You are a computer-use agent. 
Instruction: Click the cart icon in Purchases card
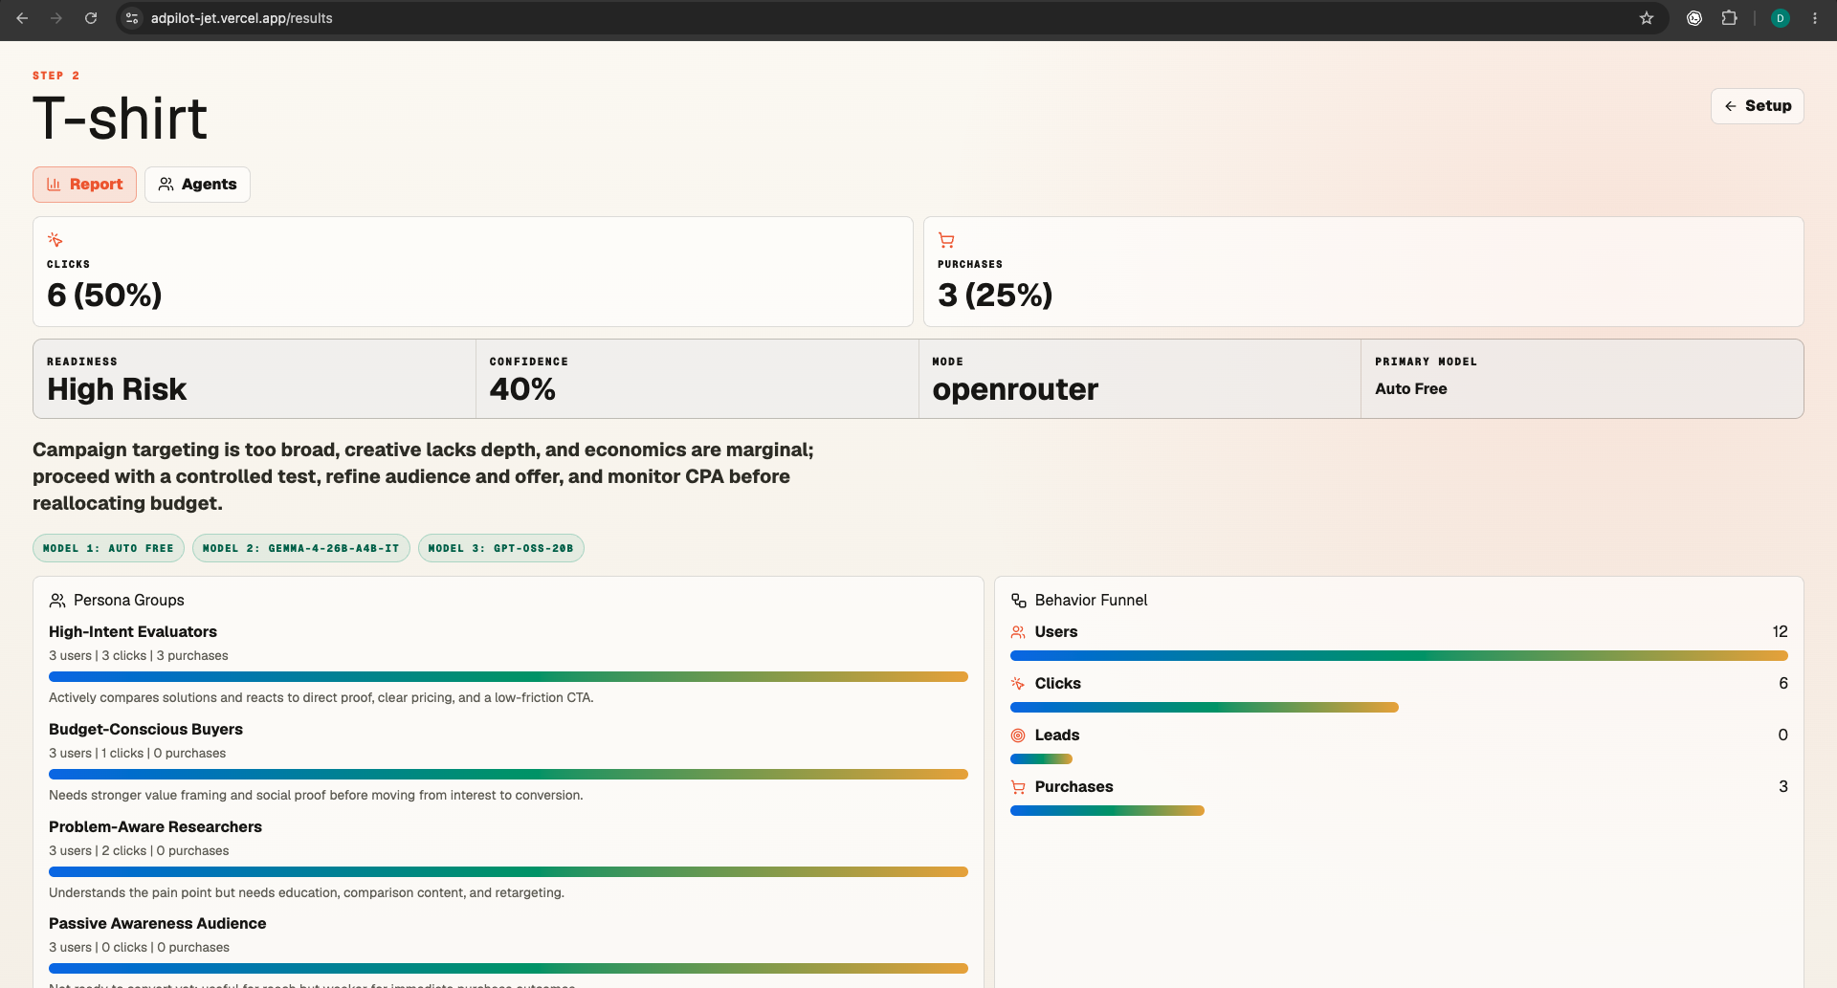click(946, 240)
